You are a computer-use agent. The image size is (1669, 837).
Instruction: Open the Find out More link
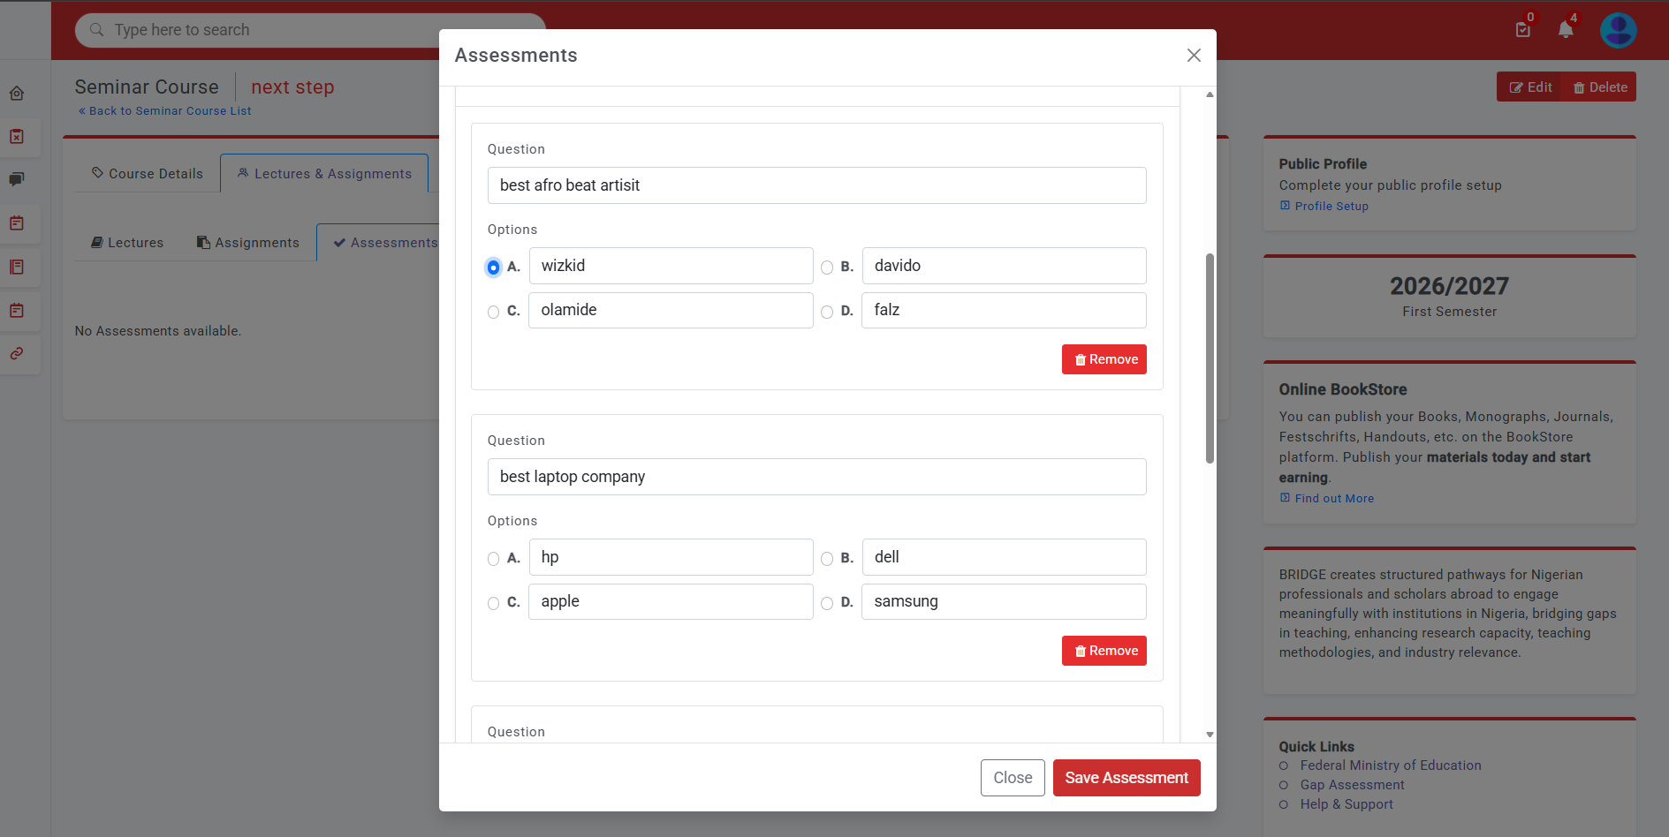pyautogui.click(x=1326, y=499)
